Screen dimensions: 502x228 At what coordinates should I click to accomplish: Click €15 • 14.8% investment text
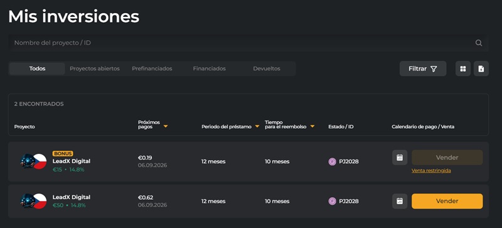click(68, 170)
